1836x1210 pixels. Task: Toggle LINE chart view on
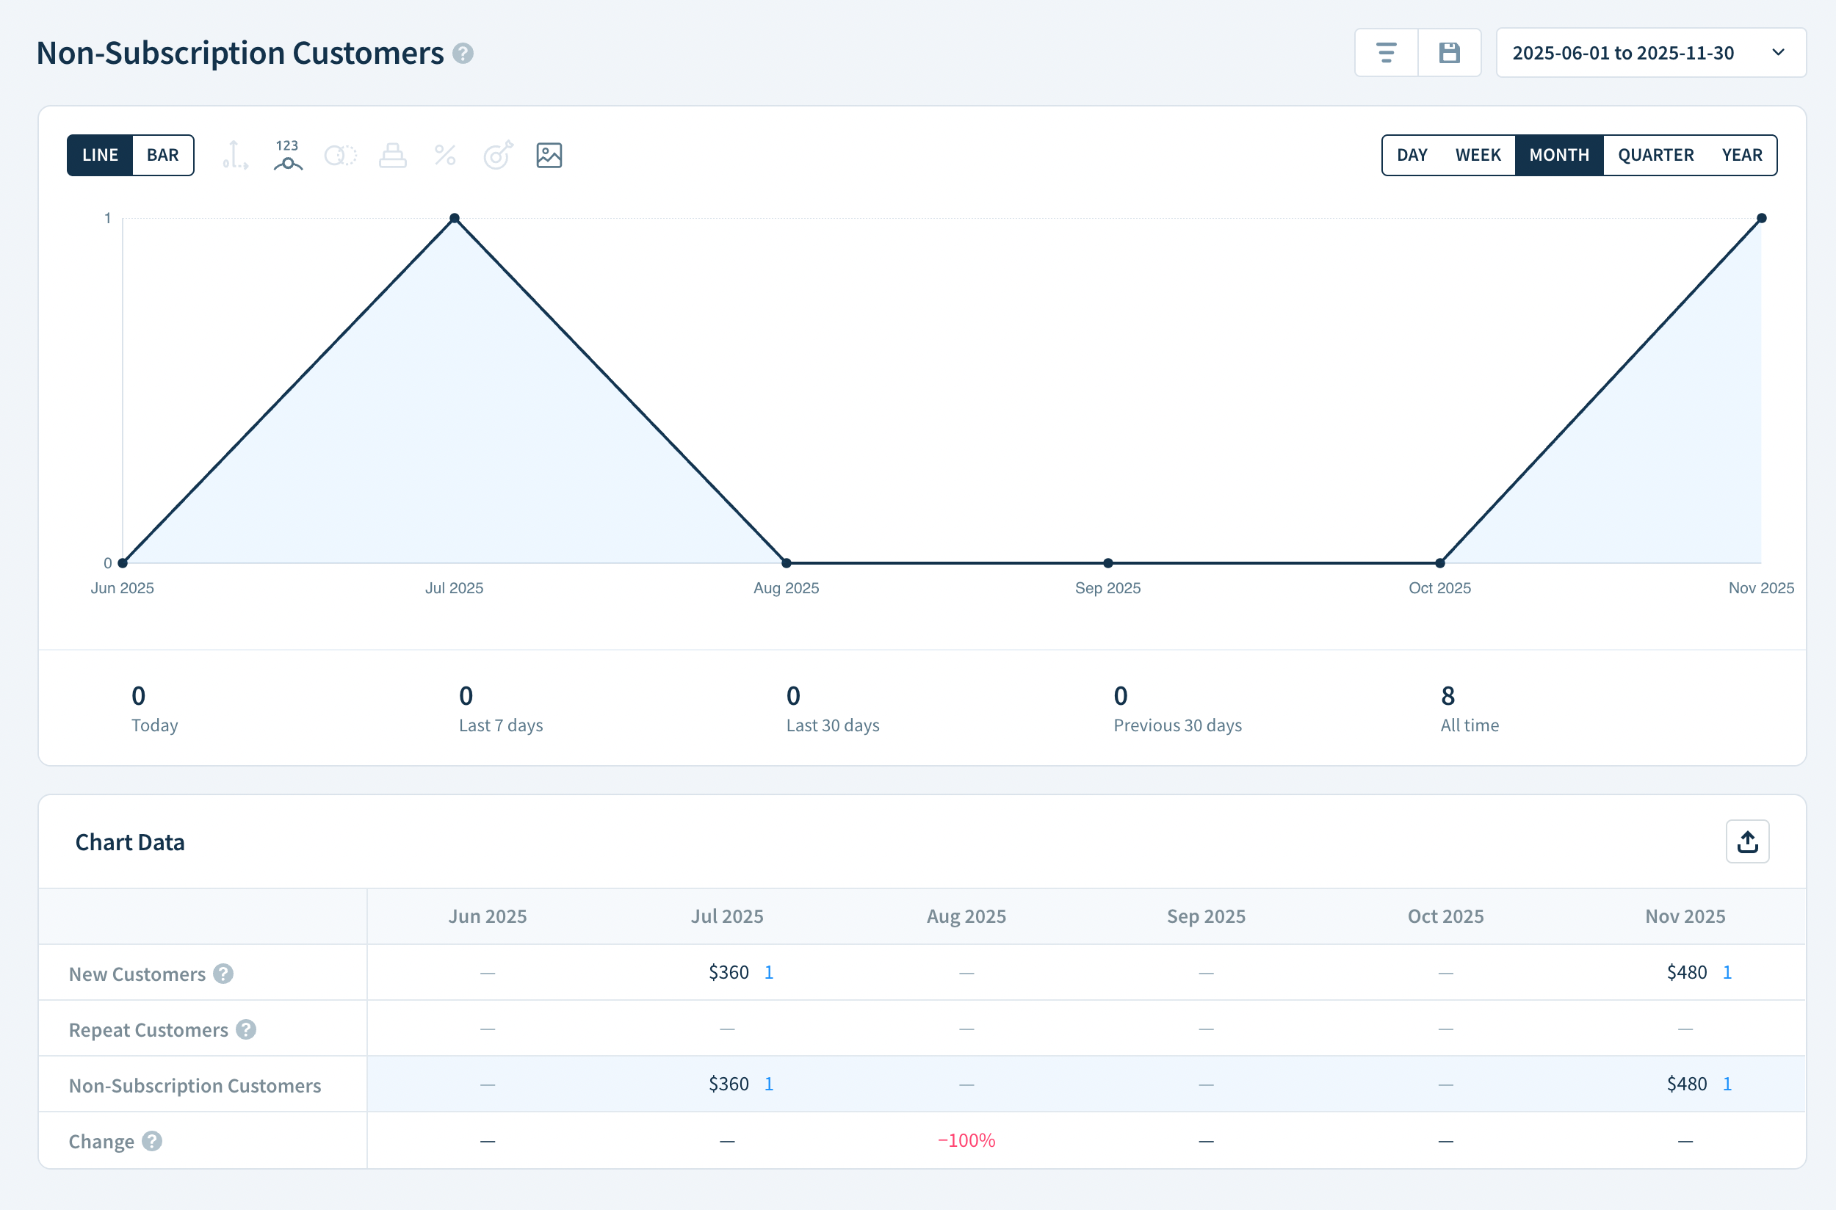[101, 154]
